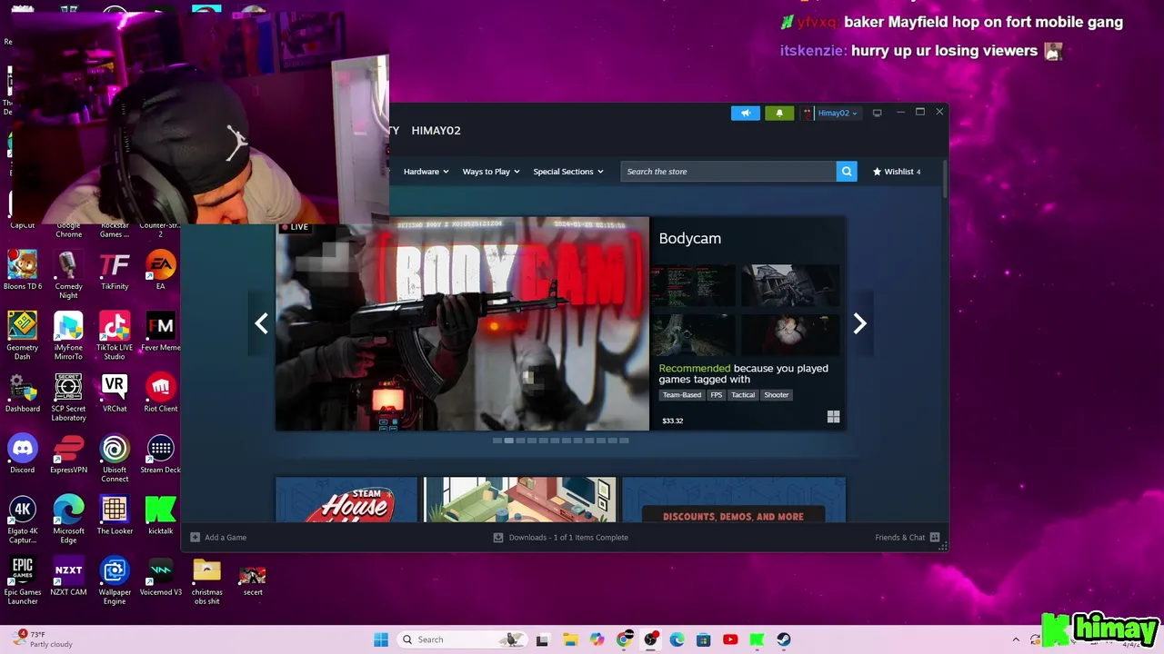Viewport: 1164px width, 654px height.
Task: Open The Looker desktop icon
Action: pyautogui.click(x=115, y=515)
